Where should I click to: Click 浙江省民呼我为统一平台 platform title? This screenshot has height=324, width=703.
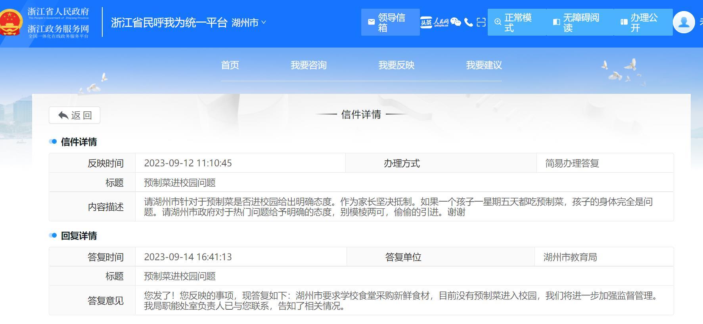click(169, 23)
